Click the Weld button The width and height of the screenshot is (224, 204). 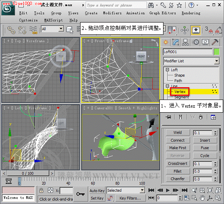(x=178, y=132)
